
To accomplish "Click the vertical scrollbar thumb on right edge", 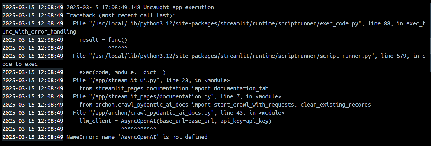I will 430,36.
